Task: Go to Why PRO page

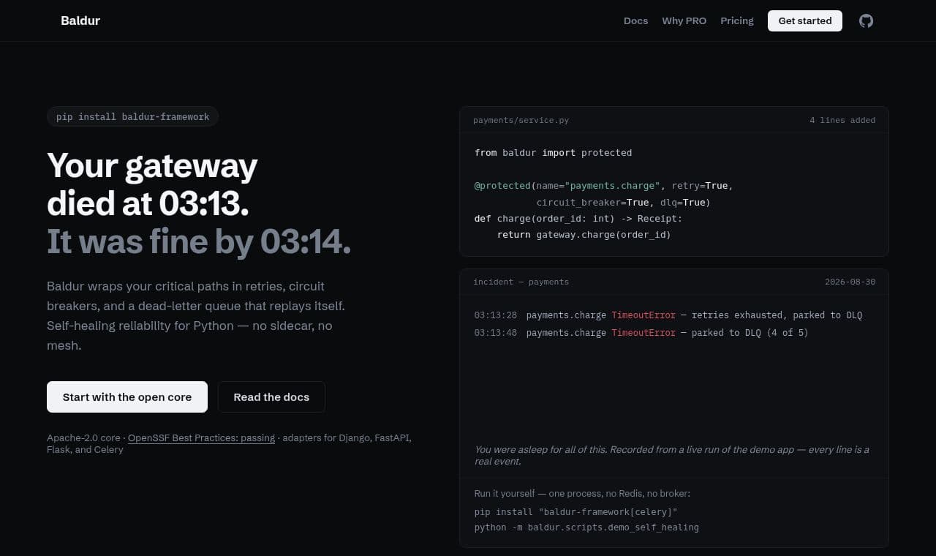Action: pyautogui.click(x=684, y=20)
